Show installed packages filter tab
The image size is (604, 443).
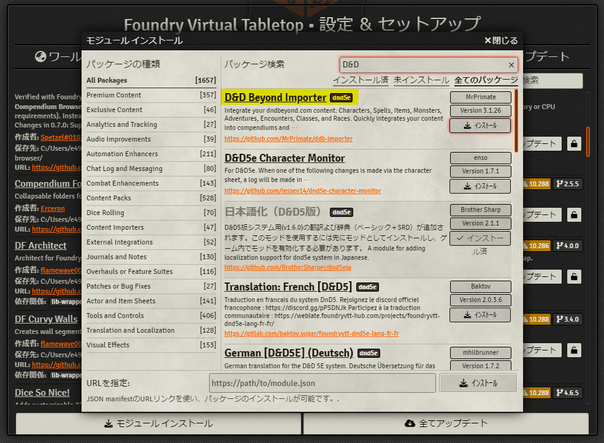(361, 80)
